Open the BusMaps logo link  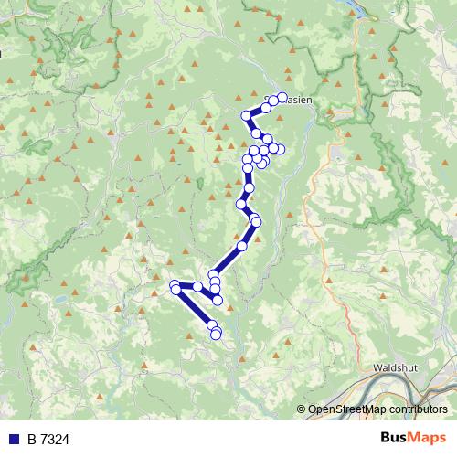tap(413, 438)
